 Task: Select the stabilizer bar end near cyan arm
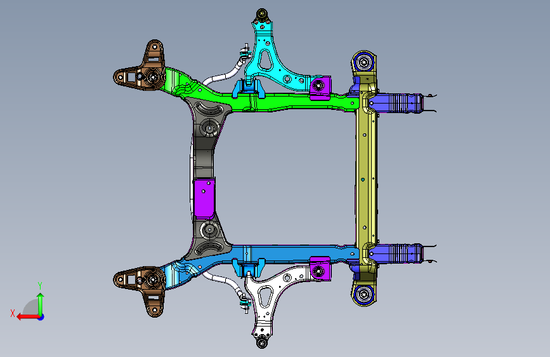pyautogui.click(x=245, y=55)
